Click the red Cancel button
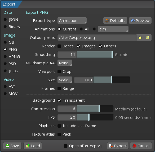 point(141,146)
